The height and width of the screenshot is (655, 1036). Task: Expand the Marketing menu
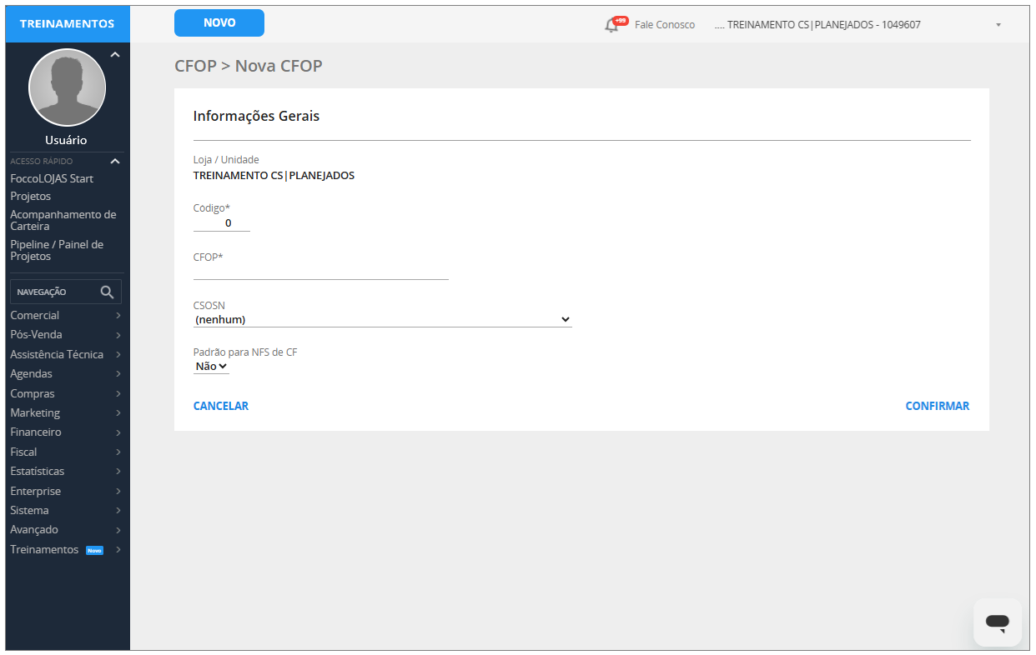pos(67,412)
